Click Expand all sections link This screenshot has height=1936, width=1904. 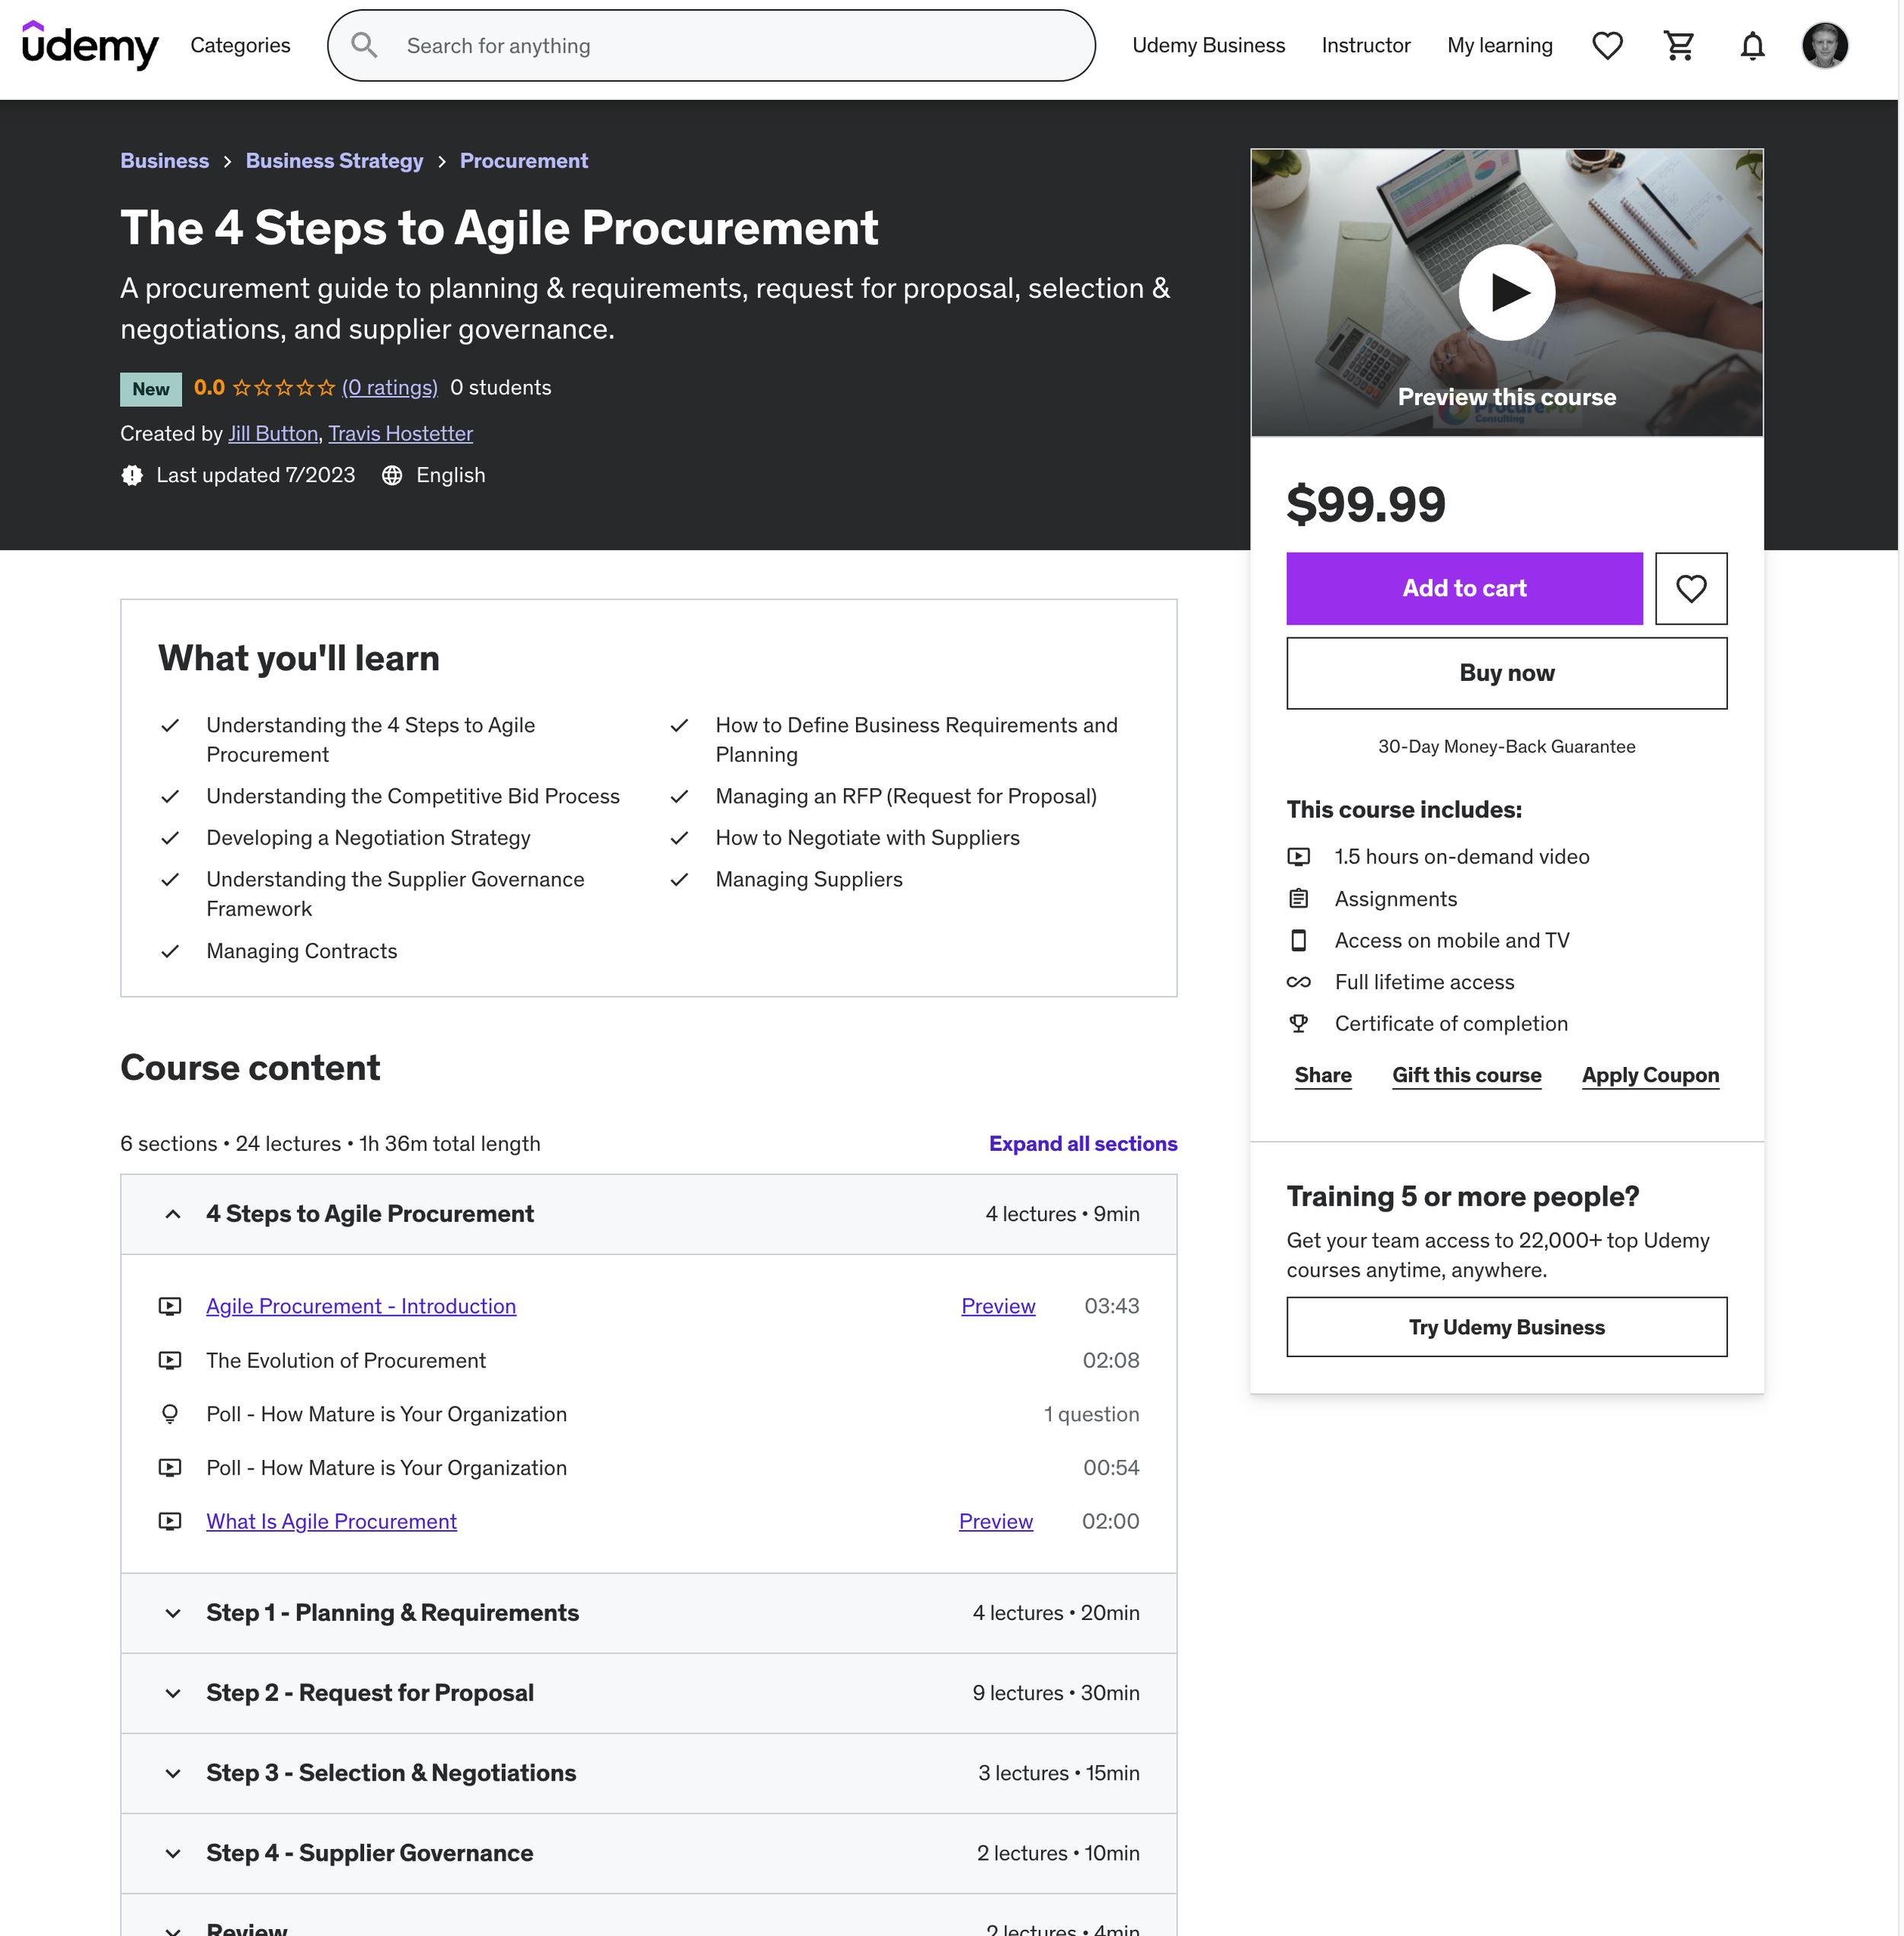click(x=1082, y=1143)
